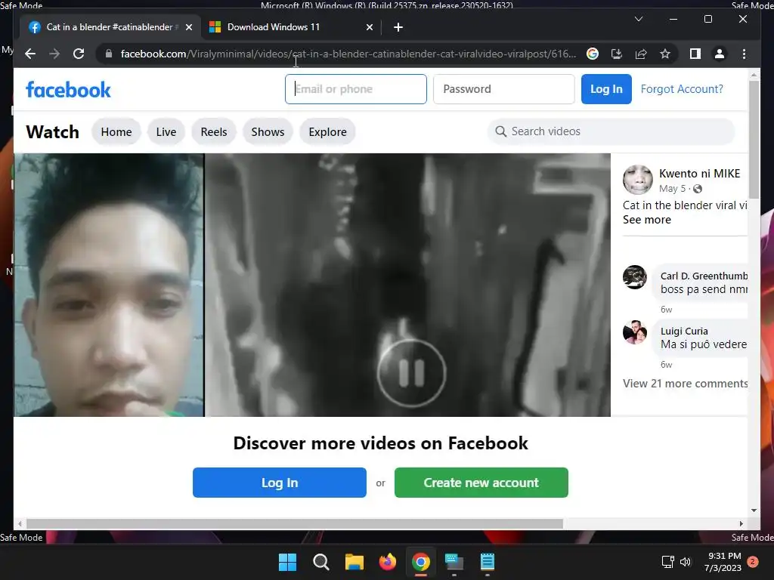Open the Live tab in Watch

[x=166, y=131]
